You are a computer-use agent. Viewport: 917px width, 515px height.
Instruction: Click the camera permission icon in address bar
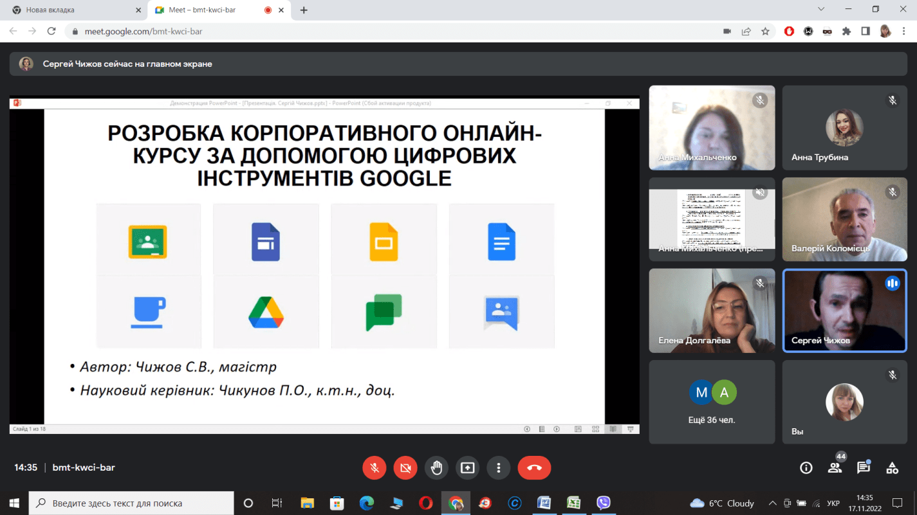pyautogui.click(x=727, y=31)
